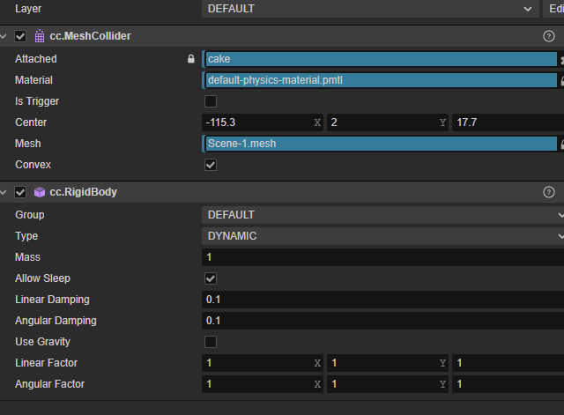Image resolution: width=564 pixels, height=415 pixels.
Task: Enable the Use Gravity checkbox
Action: [x=211, y=342]
